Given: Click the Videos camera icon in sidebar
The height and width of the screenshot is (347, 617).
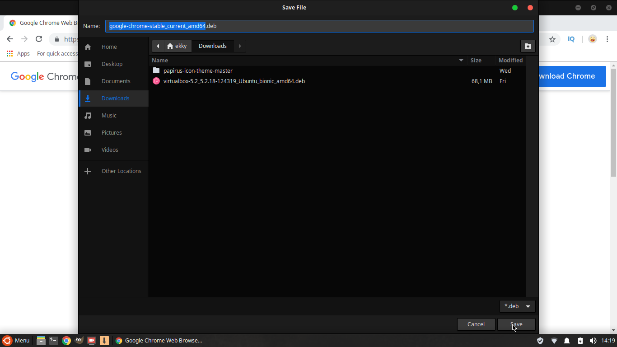Looking at the screenshot, I should pyautogui.click(x=88, y=150).
